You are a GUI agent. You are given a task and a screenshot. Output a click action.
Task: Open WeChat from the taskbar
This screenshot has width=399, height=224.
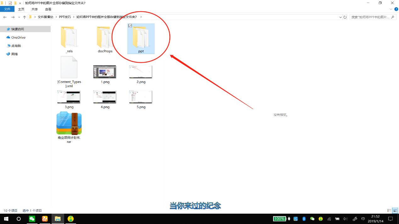pos(32,219)
